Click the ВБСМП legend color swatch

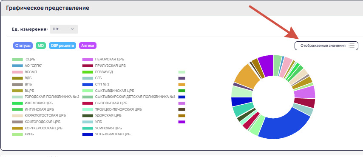tap(17, 72)
